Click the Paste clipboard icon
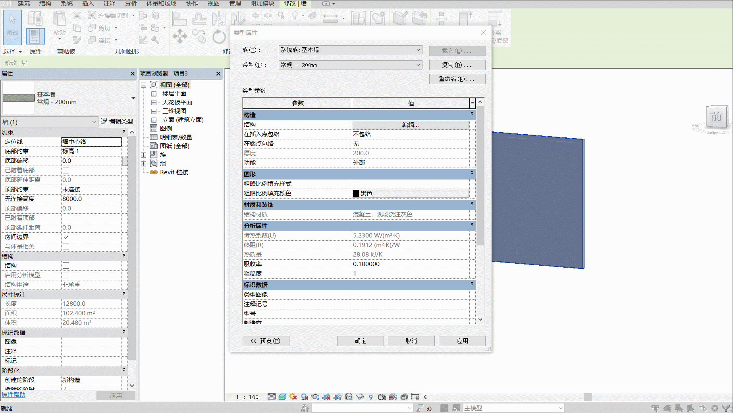Image resolution: width=733 pixels, height=413 pixels. click(x=60, y=23)
